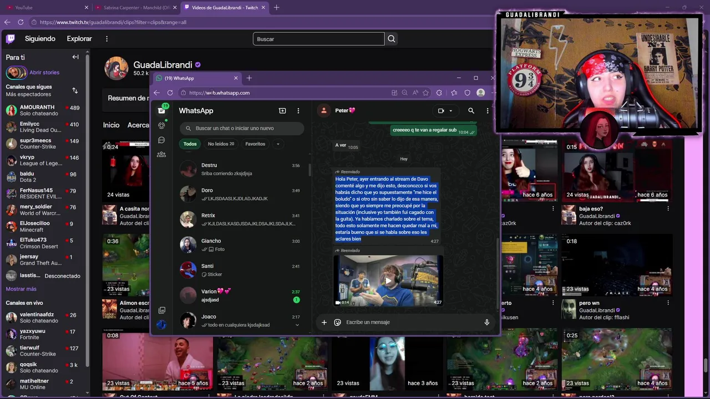Open WhatsApp Channels icon in sidebar

[x=161, y=140]
